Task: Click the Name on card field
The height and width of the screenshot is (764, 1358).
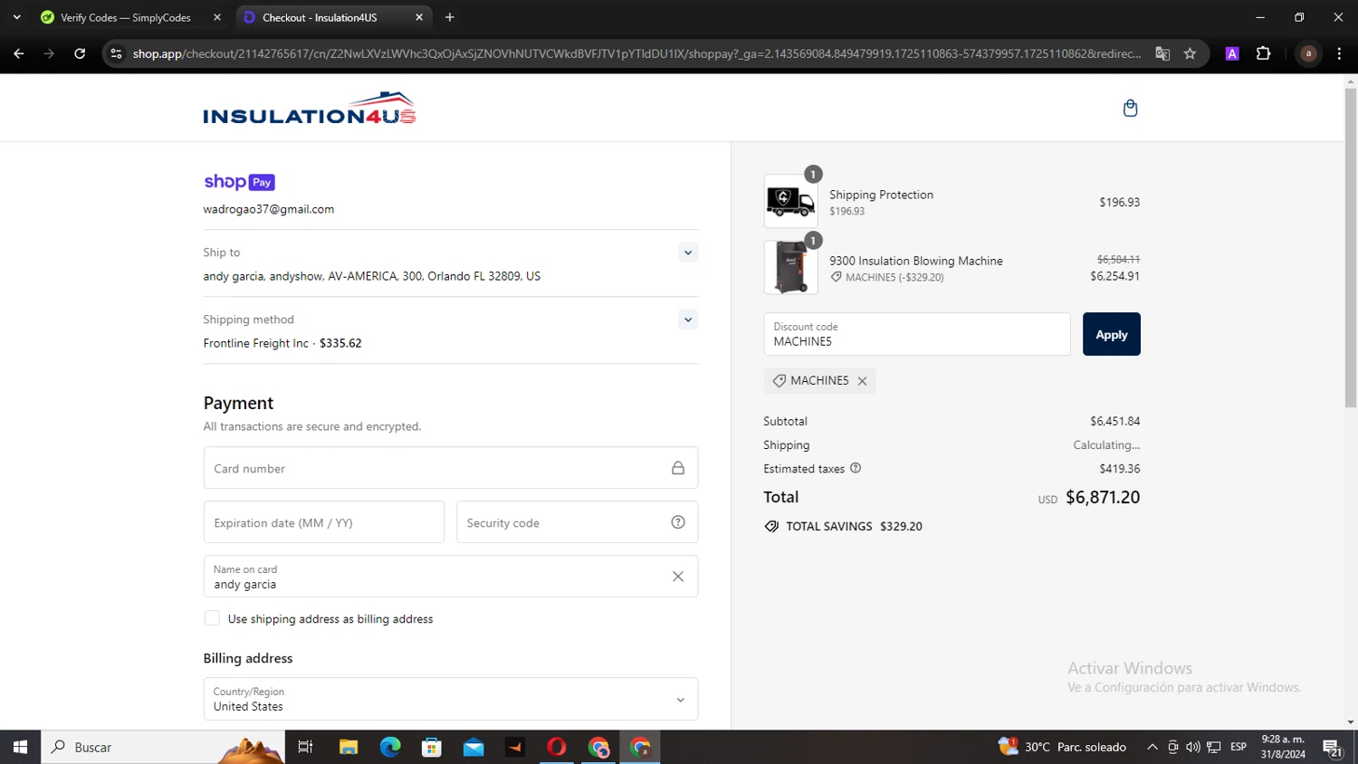Action: point(451,577)
